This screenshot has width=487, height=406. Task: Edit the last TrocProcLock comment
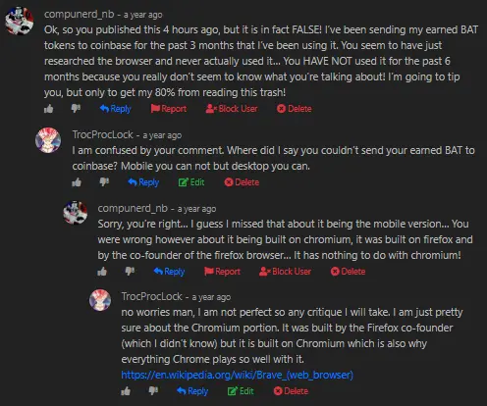241,391
